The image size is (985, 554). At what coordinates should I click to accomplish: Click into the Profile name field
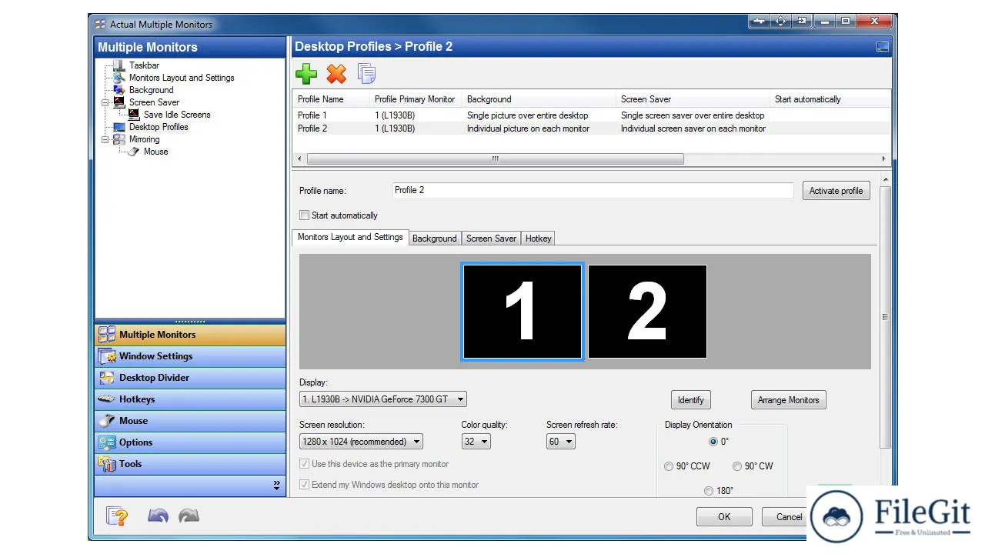pyautogui.click(x=593, y=190)
